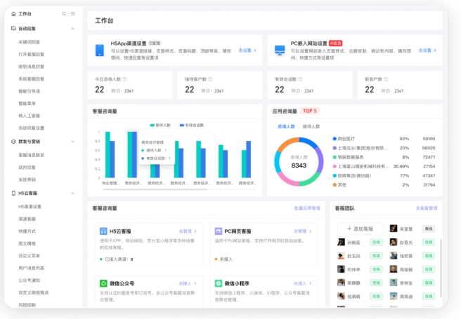Click 去设置 for PC嵌入网站设置
Viewport: 461px width, 319px height.
point(425,50)
